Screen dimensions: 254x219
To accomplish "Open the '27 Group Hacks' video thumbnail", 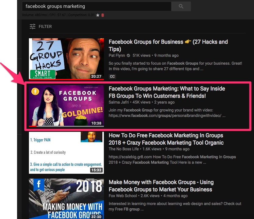I will tap(66, 59).
